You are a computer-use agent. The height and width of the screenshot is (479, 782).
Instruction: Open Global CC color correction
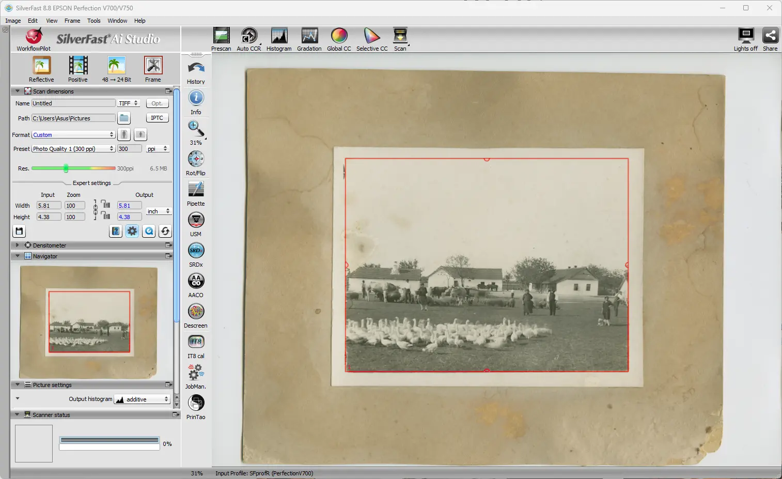coord(339,36)
